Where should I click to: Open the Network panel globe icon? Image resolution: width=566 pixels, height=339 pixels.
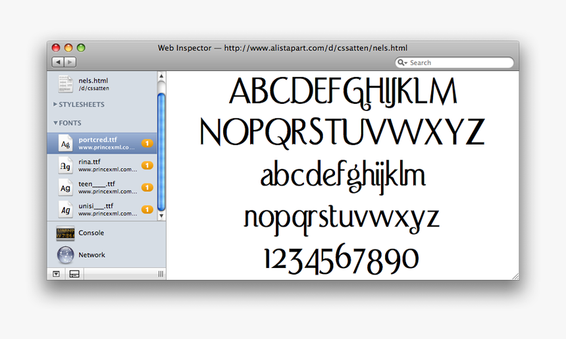(65, 255)
